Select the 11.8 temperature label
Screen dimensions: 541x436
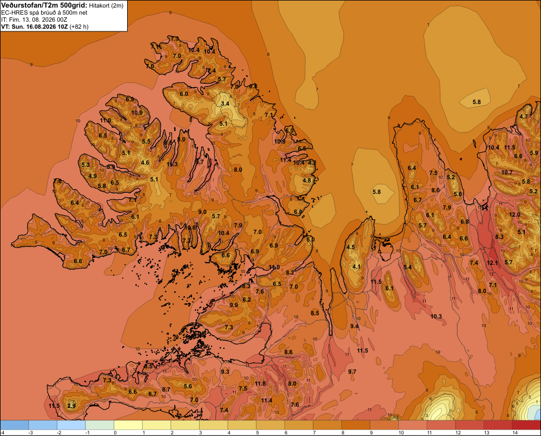point(260,383)
